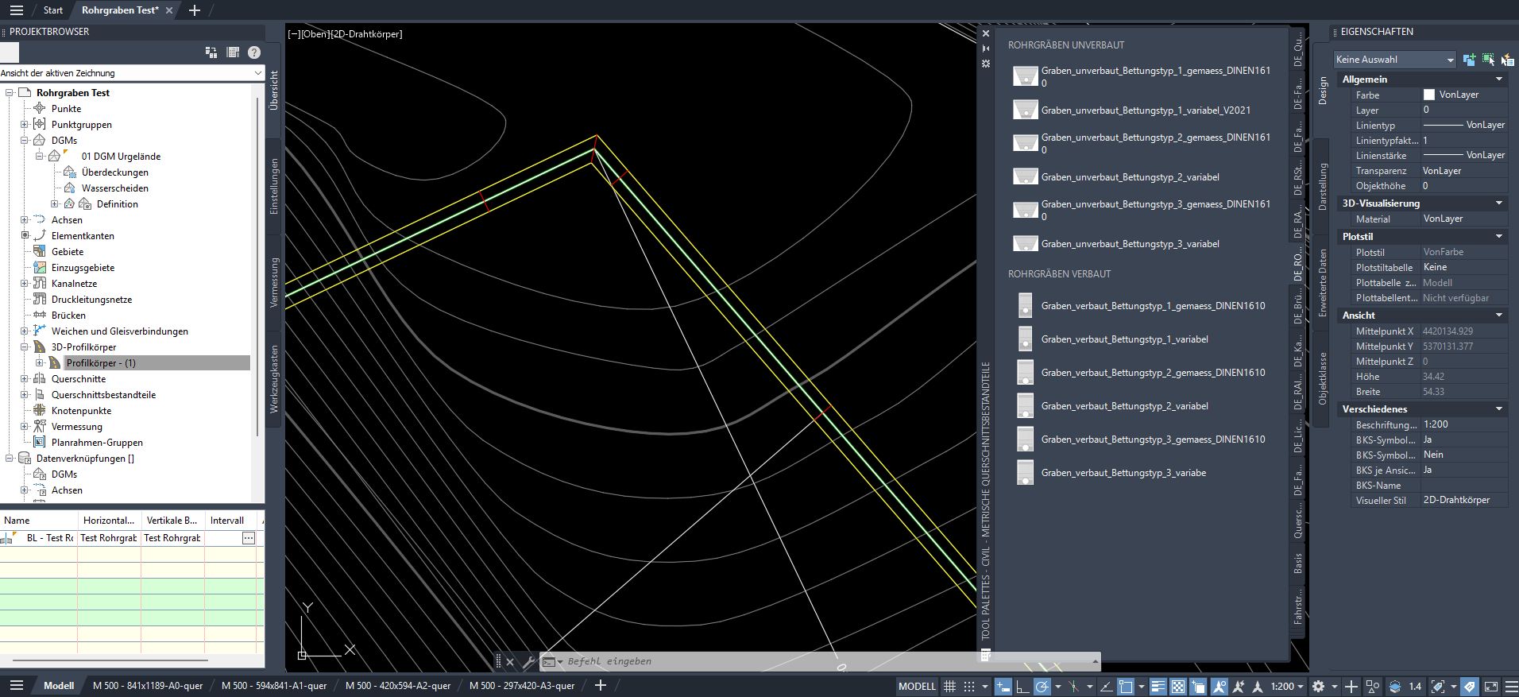Viewport: 1519px width, 697px height.
Task: Collapse the 01 DGM Urgelände node
Action: pyautogui.click(x=39, y=157)
